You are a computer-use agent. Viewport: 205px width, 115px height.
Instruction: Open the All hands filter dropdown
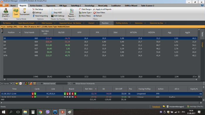pyautogui.click(x=11, y=83)
